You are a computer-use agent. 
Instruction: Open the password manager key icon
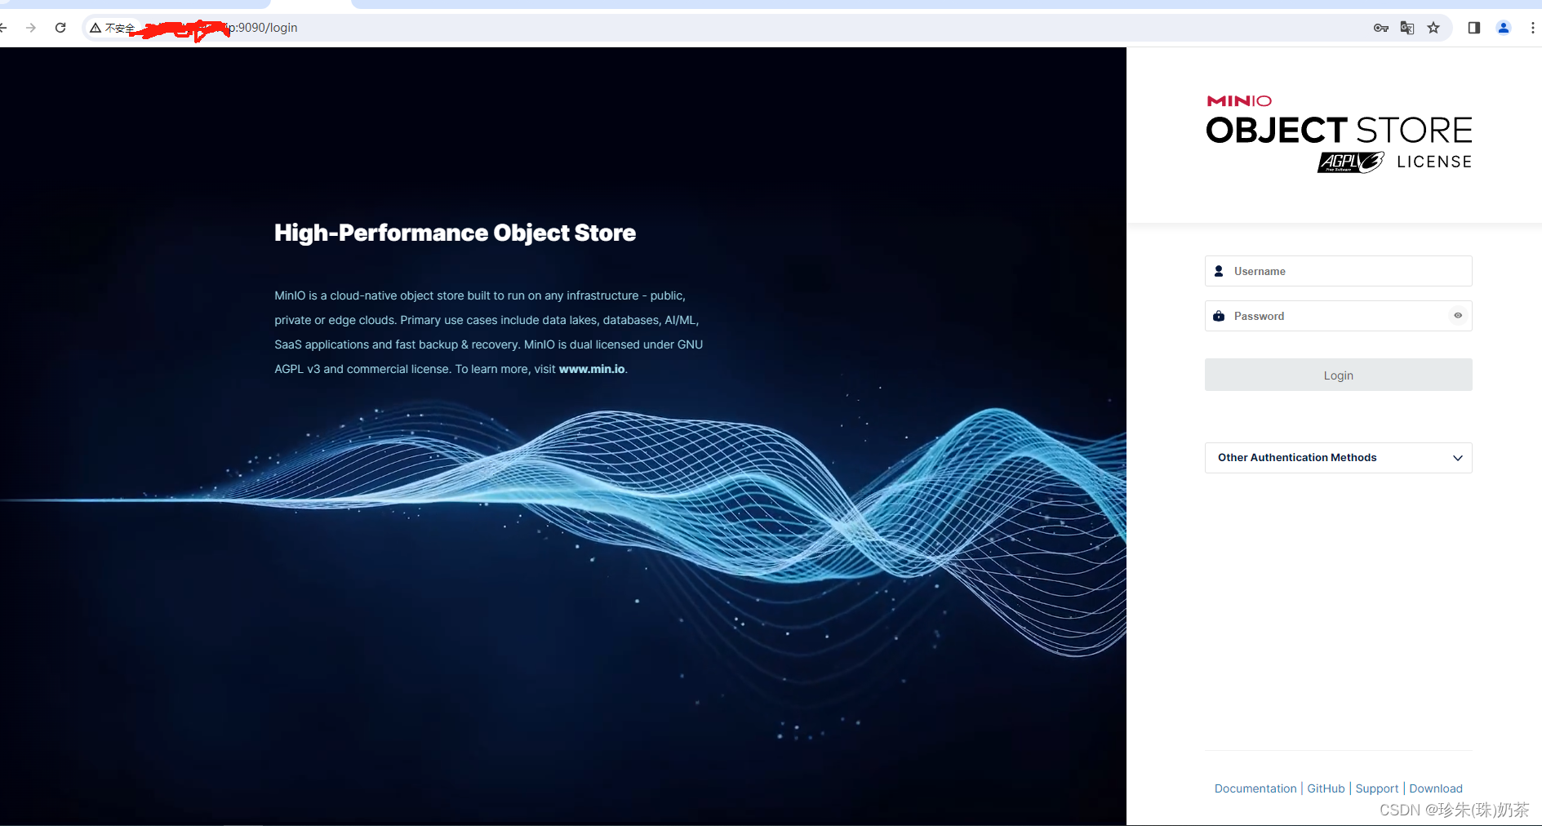[1381, 28]
